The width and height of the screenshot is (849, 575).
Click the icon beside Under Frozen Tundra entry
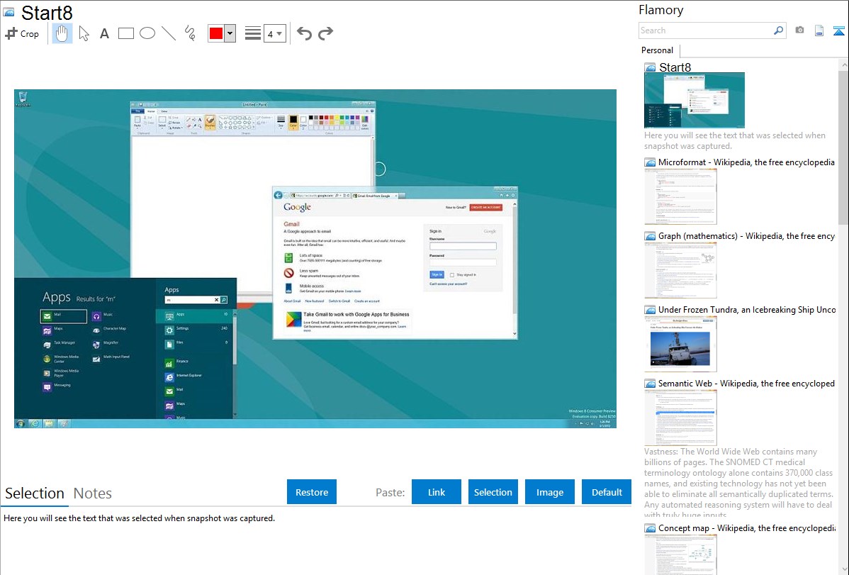tap(650, 310)
